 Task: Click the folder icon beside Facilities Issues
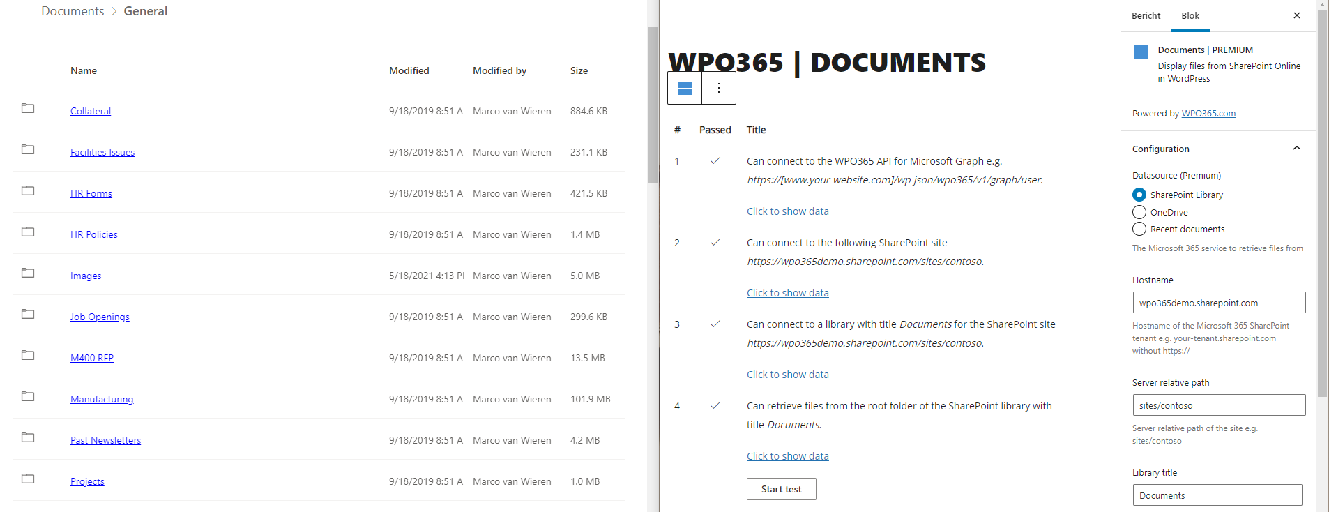coord(28,149)
